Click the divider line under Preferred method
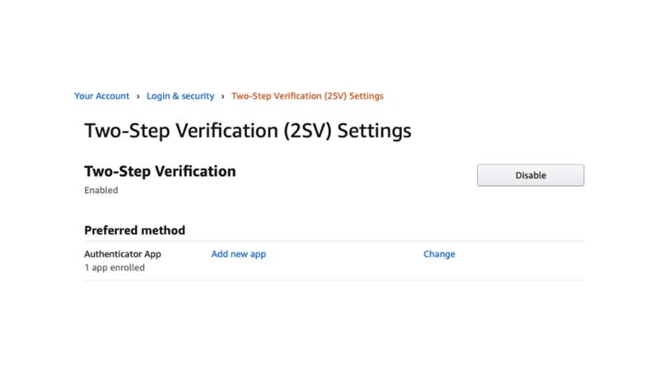659x370 pixels. (334, 241)
